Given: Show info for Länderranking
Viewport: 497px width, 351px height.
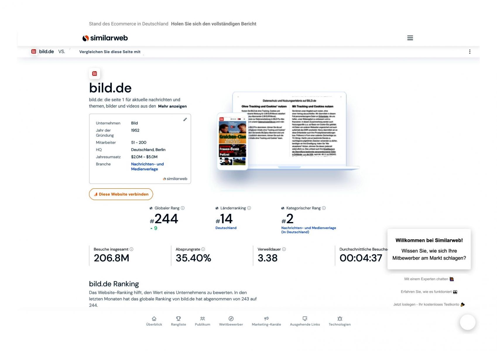Looking at the screenshot, I should coord(249,208).
